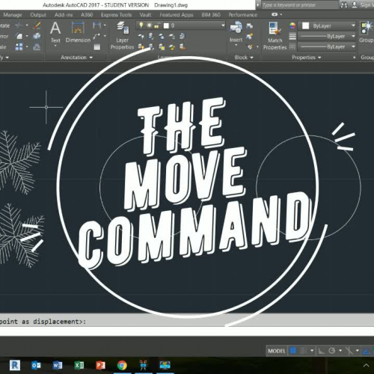This screenshot has height=374, width=374.
Task: Open the Text tool dropdown arrow
Action: pyautogui.click(x=55, y=46)
